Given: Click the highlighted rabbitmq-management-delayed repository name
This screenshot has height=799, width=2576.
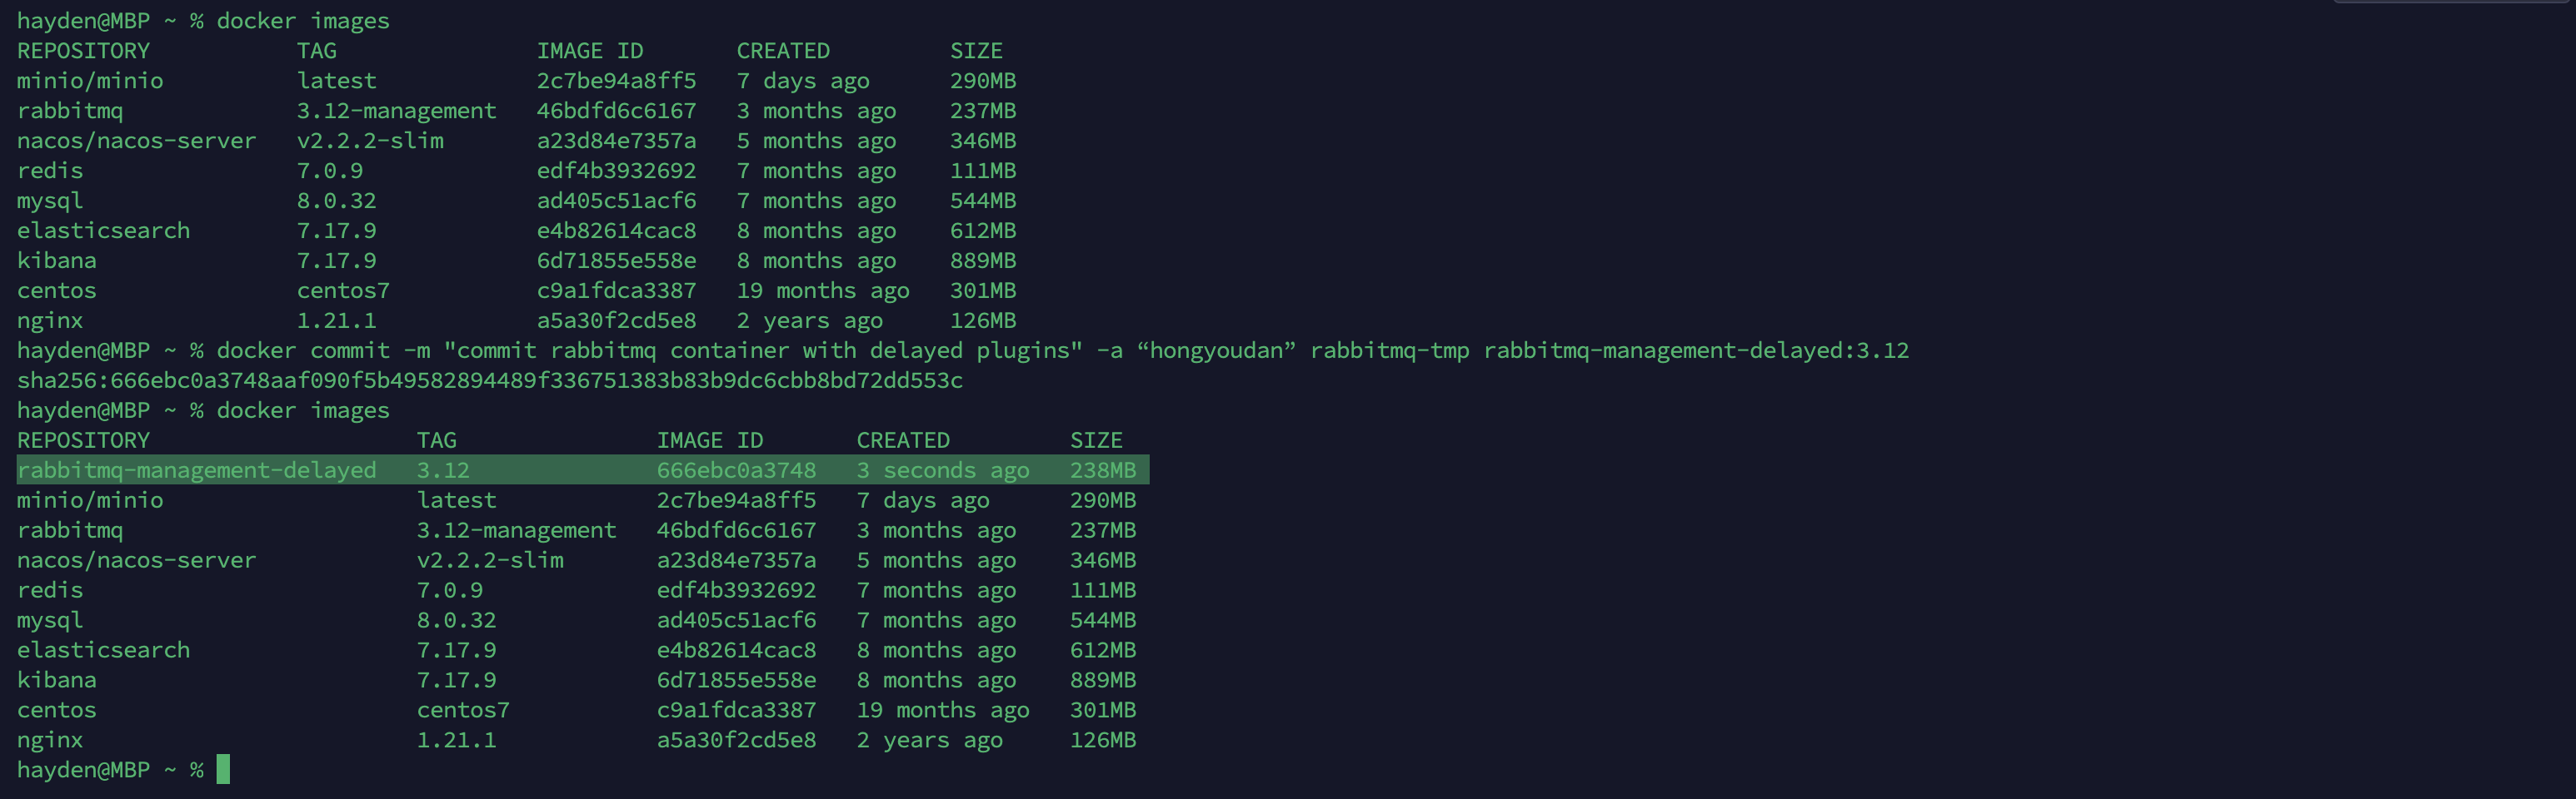Looking at the screenshot, I should coord(197,469).
